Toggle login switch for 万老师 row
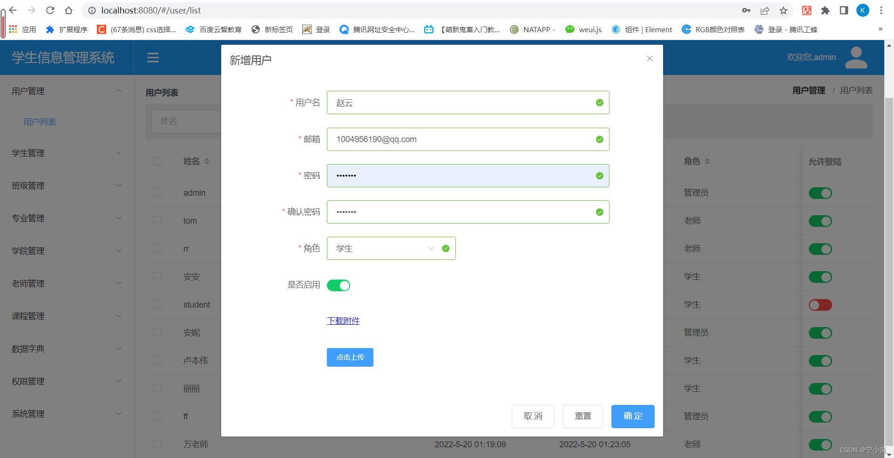The width and height of the screenshot is (894, 458). pyautogui.click(x=820, y=444)
